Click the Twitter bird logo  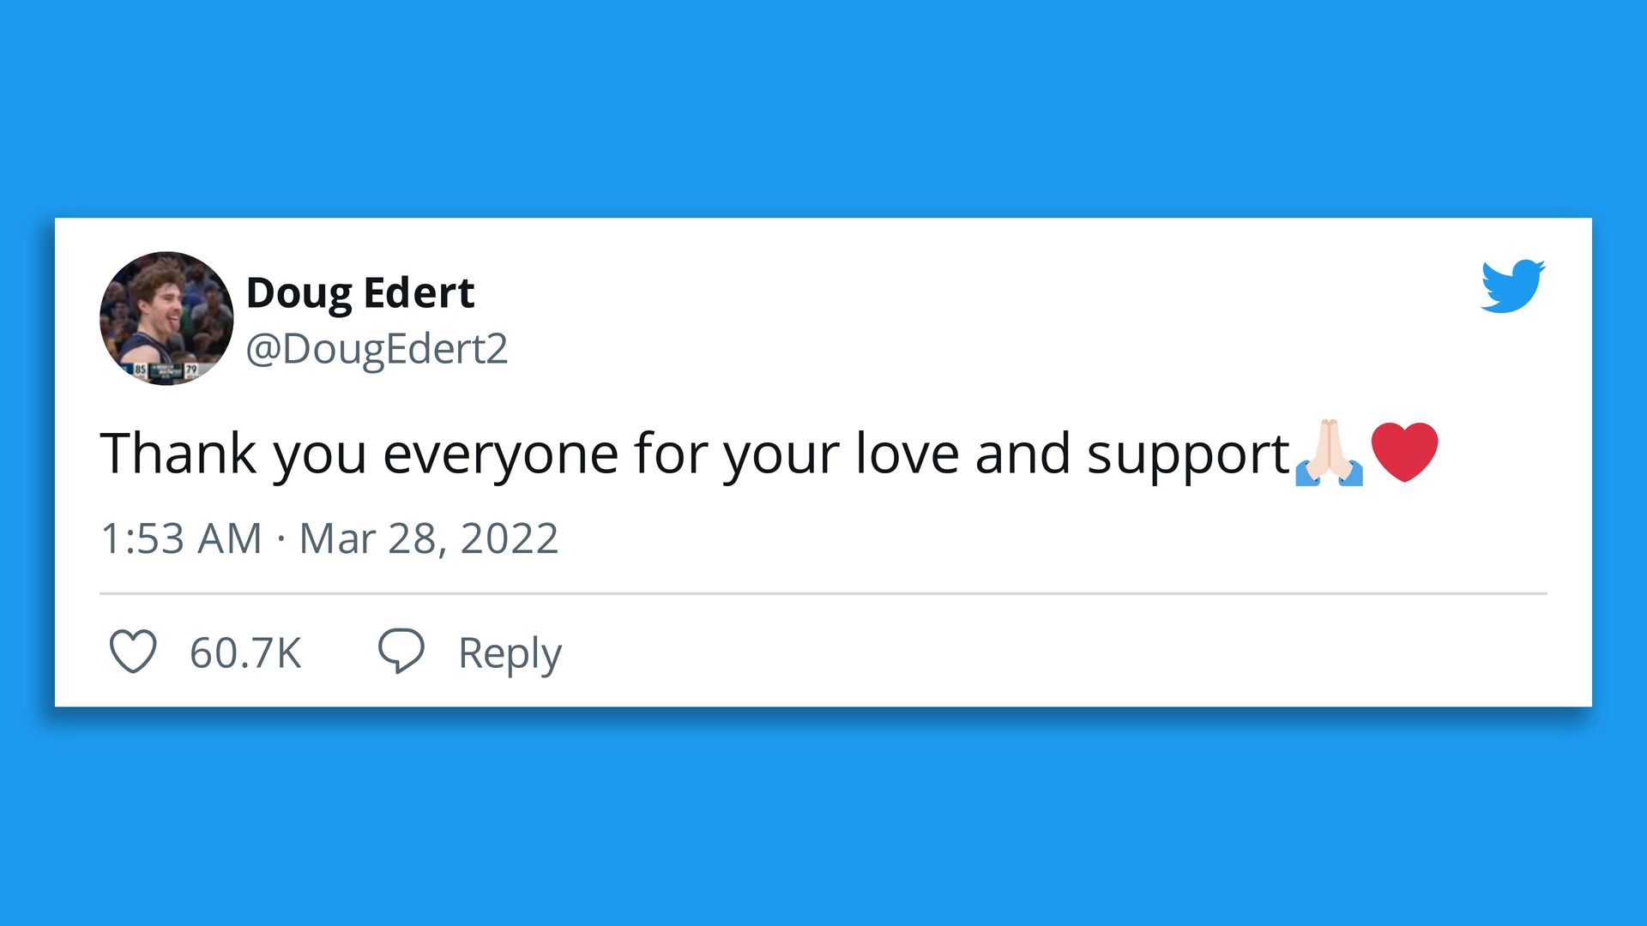1512,286
